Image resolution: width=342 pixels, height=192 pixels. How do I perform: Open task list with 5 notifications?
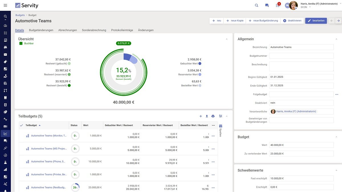pos(278,5)
